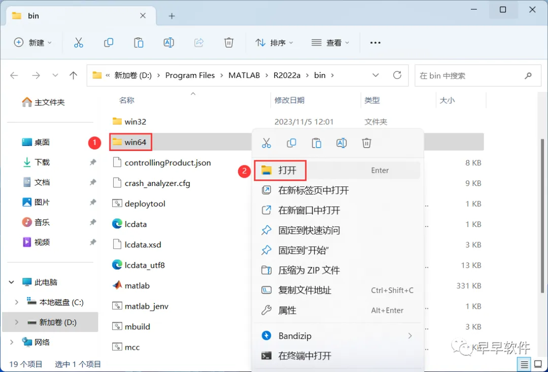This screenshot has height=372, width=548.
Task: Click MATLAB in the address breadcrumb
Action: (x=244, y=76)
